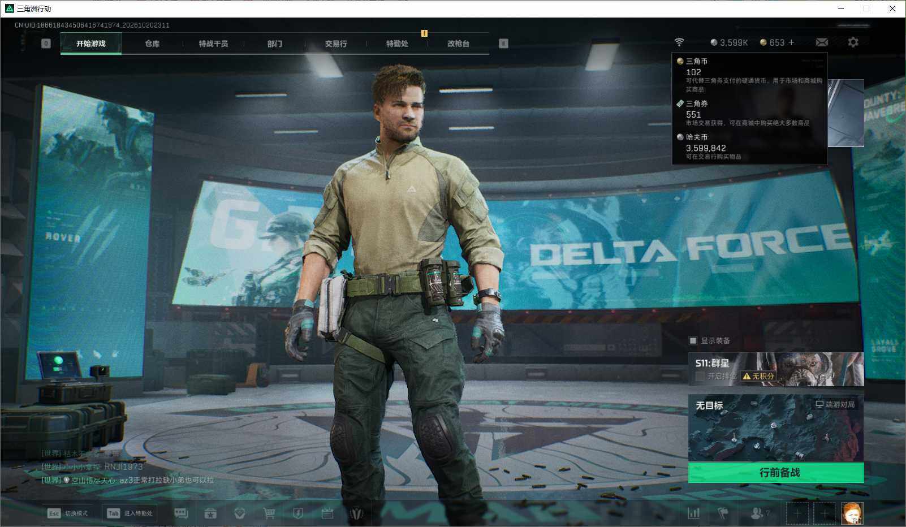
Task: Click the plus sign next to 653
Action: point(791,42)
